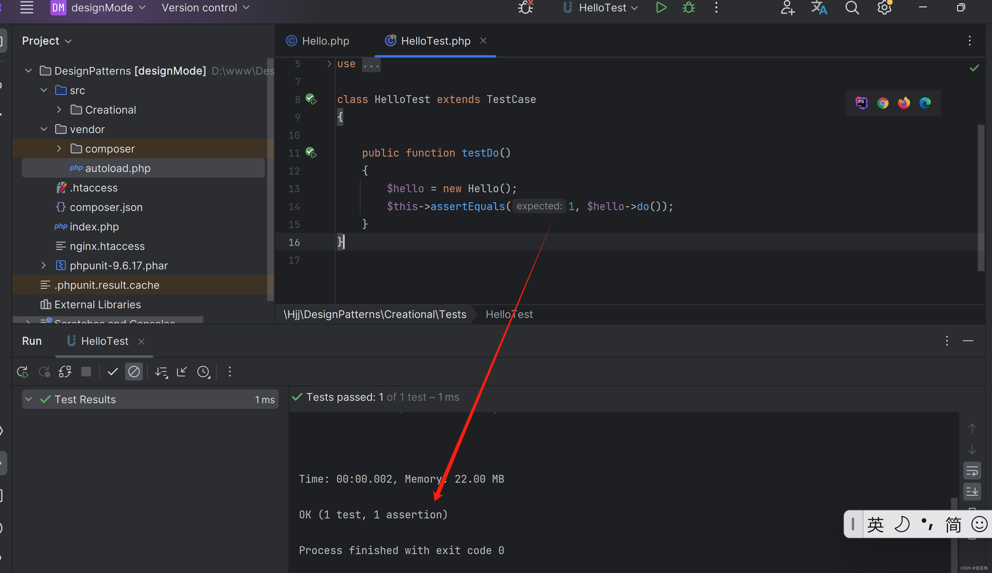Open the designMode project dropdown
This screenshot has height=573, width=992.
coord(98,8)
